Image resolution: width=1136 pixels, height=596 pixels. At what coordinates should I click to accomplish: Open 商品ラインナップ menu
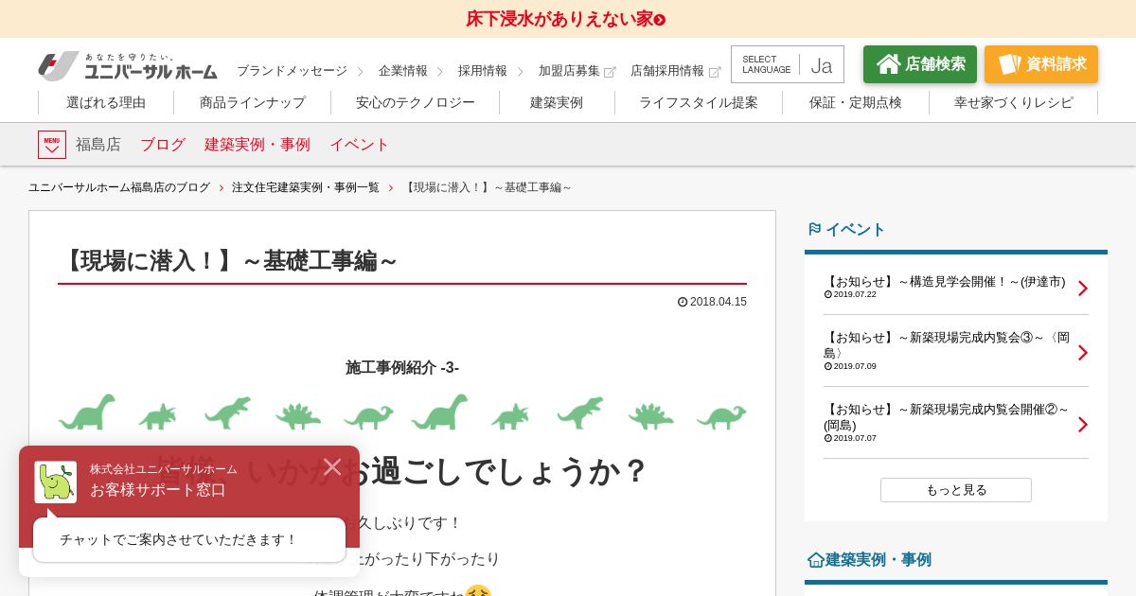tap(253, 102)
